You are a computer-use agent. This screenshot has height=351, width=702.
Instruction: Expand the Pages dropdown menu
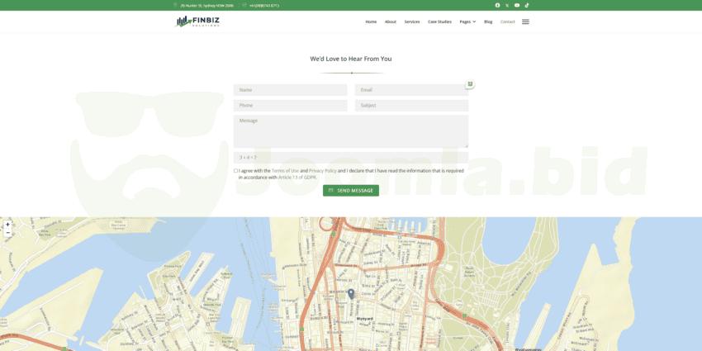[467, 21]
